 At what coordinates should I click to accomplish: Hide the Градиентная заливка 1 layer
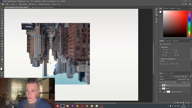(160, 92)
